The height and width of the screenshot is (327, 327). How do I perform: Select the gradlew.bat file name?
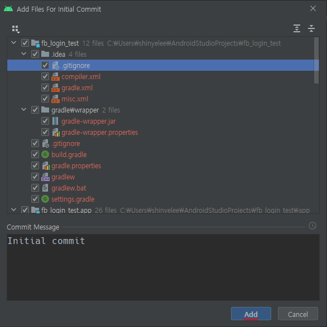click(x=69, y=188)
